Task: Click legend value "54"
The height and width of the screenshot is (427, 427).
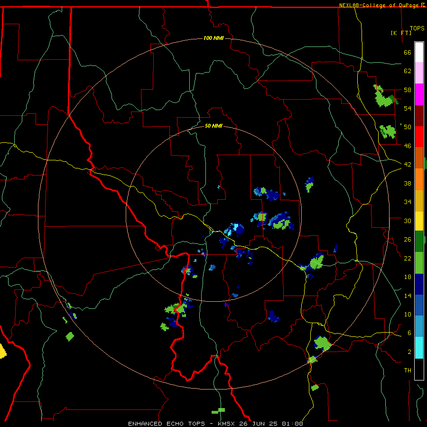Action: tap(408, 108)
